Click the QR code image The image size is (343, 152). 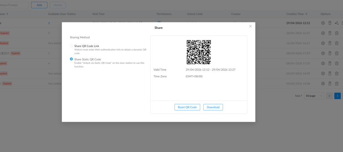199,52
